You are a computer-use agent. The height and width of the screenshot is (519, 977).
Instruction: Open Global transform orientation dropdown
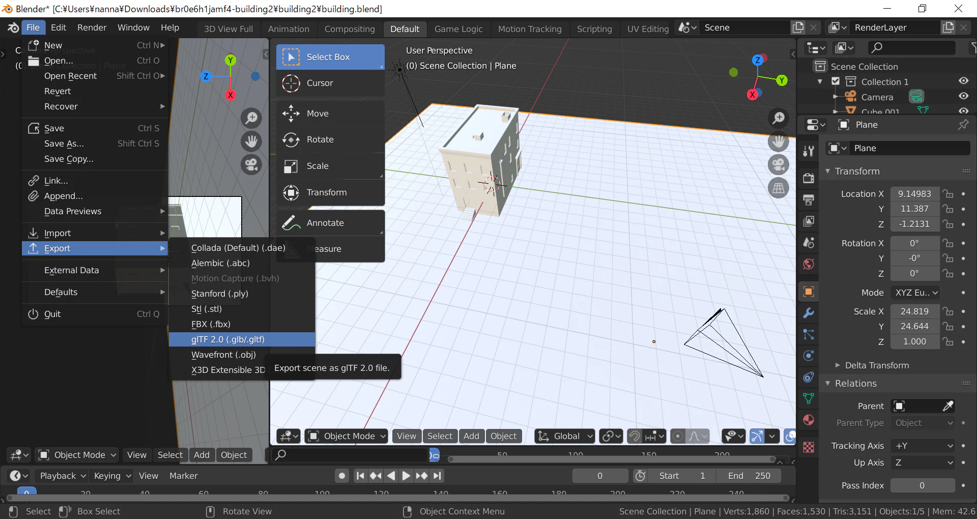coord(565,436)
